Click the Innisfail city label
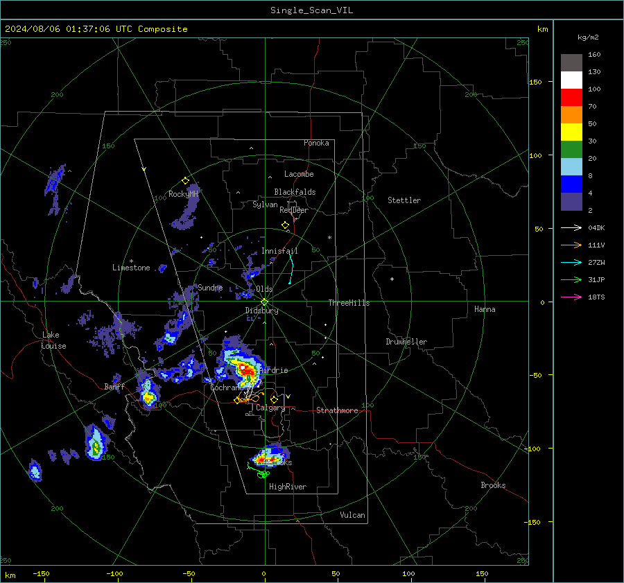This screenshot has width=624, height=583. [x=279, y=251]
